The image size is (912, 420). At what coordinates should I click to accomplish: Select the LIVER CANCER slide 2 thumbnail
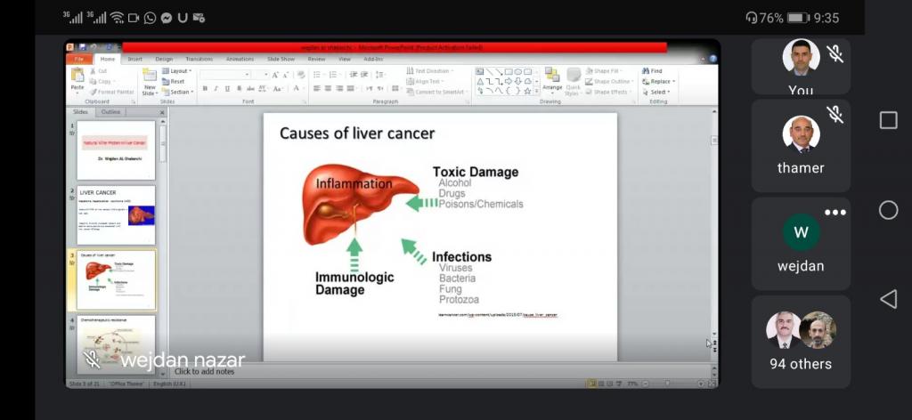[x=116, y=214]
